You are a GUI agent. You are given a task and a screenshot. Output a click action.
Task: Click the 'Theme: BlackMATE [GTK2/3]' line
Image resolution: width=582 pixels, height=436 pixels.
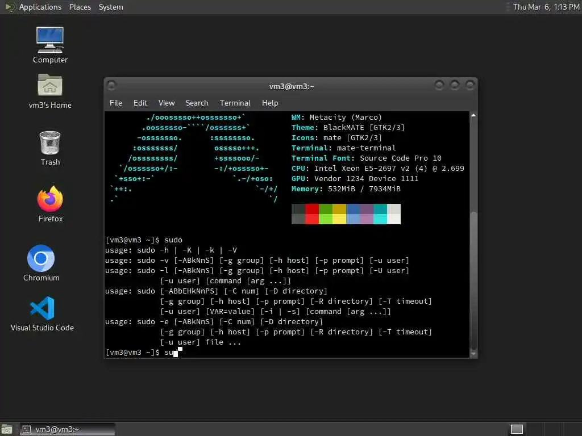(348, 128)
